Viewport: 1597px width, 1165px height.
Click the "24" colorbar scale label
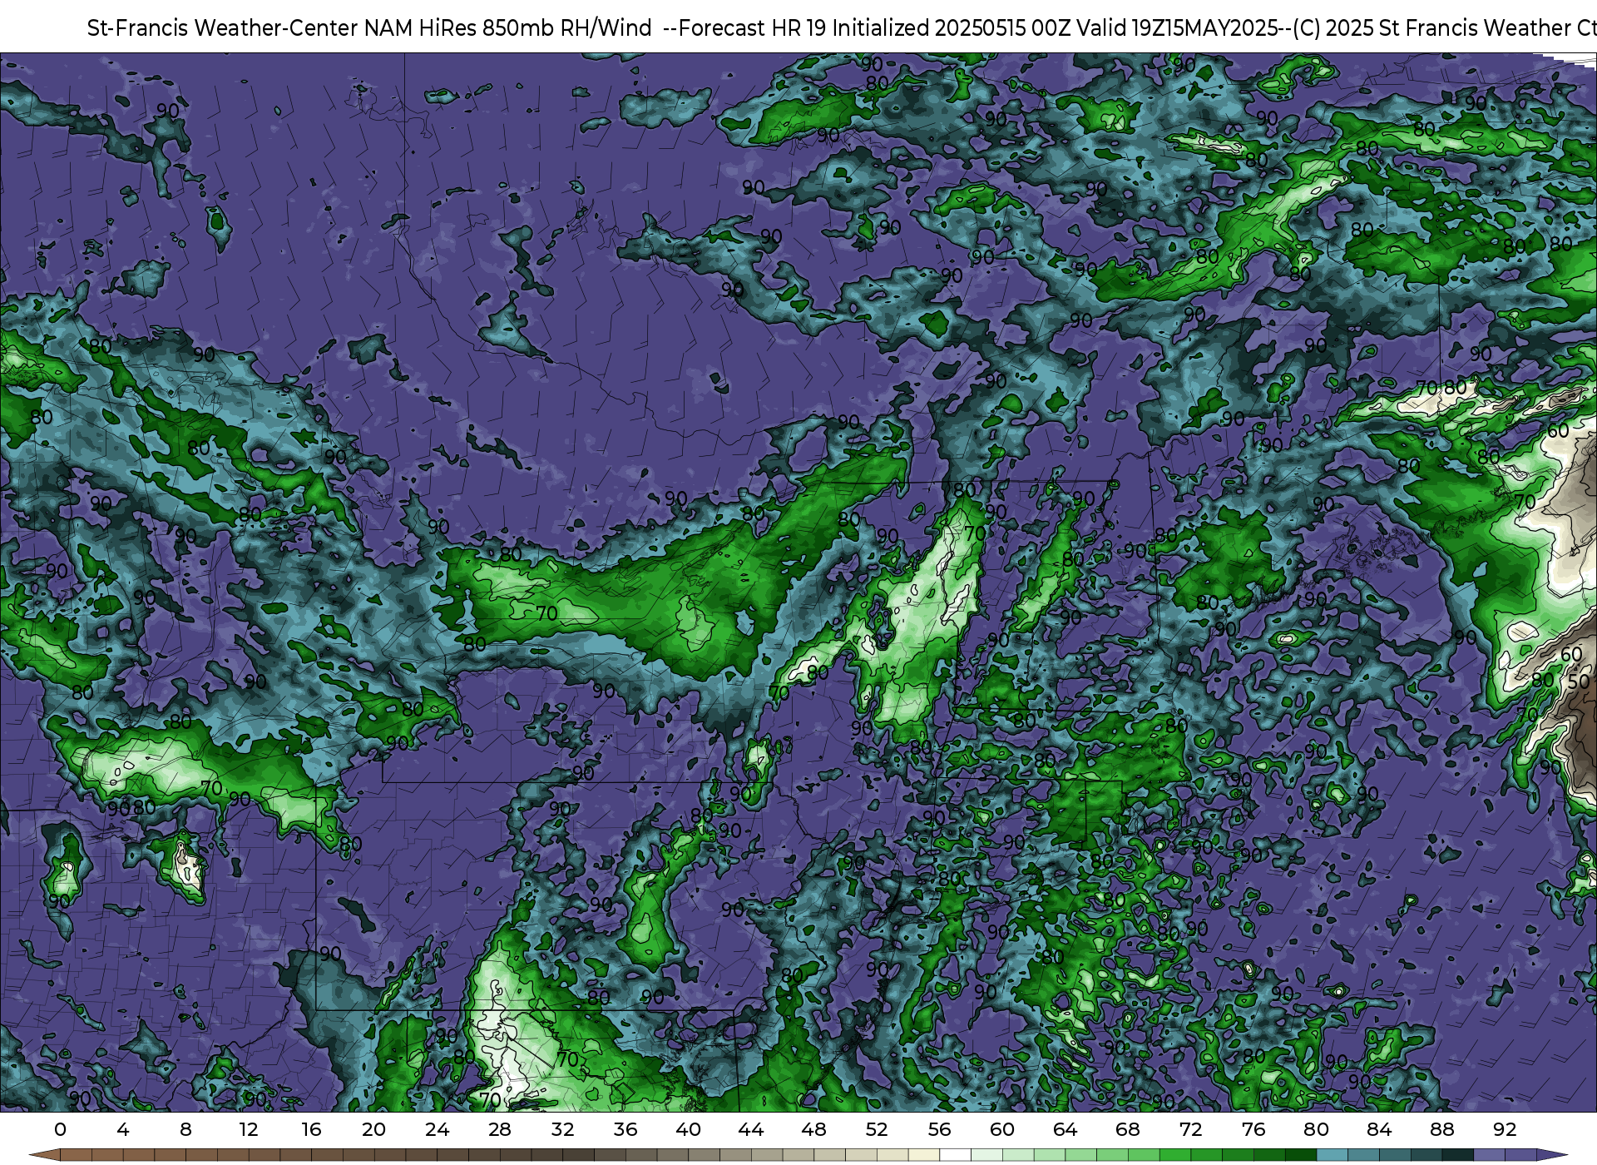coord(437,1129)
